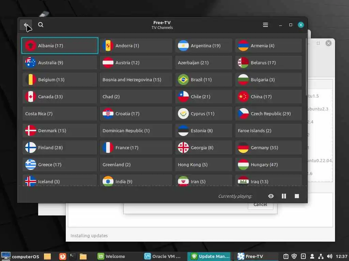Click the Croatia flag icon

[x=108, y=114]
